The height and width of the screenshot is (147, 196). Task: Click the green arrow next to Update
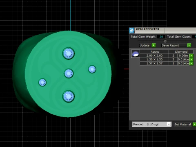coord(154,45)
